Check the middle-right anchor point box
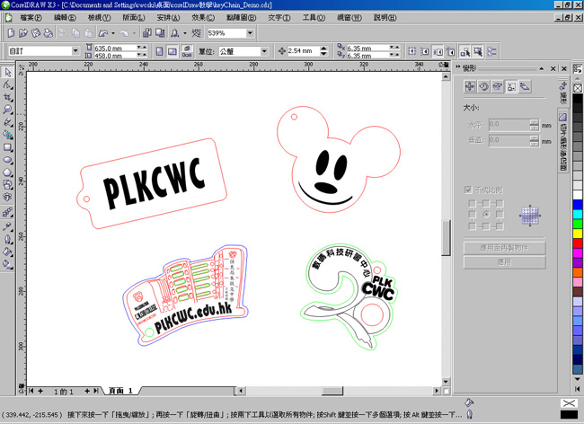The width and height of the screenshot is (584, 424). 500,215
